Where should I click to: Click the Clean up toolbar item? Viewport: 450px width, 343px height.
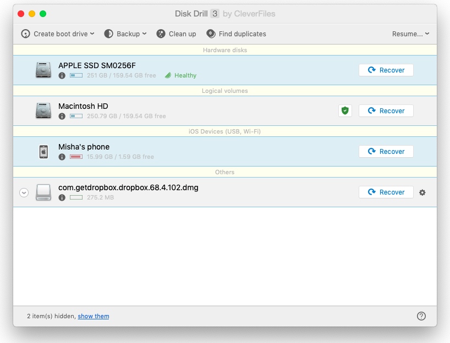tap(176, 34)
